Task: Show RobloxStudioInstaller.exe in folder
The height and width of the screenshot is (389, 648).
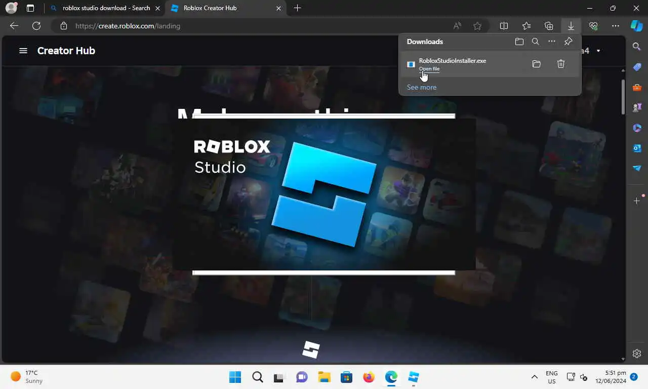Action: click(x=537, y=64)
